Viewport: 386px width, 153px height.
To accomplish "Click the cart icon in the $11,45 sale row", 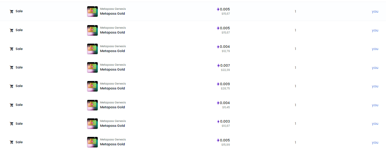I will coord(11,105).
